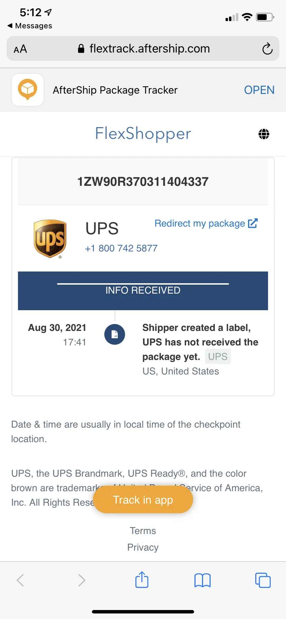Go forward to next page
The width and height of the screenshot is (286, 619).
point(82,580)
